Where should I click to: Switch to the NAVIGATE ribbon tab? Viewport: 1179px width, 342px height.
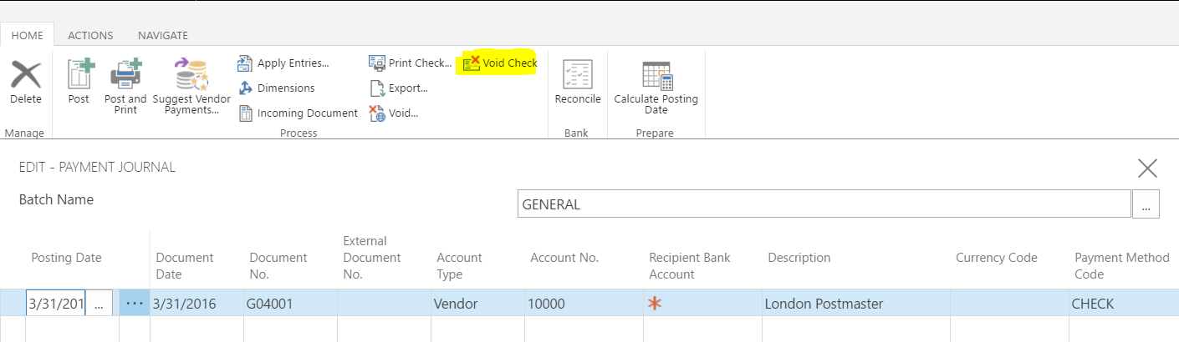click(x=163, y=35)
